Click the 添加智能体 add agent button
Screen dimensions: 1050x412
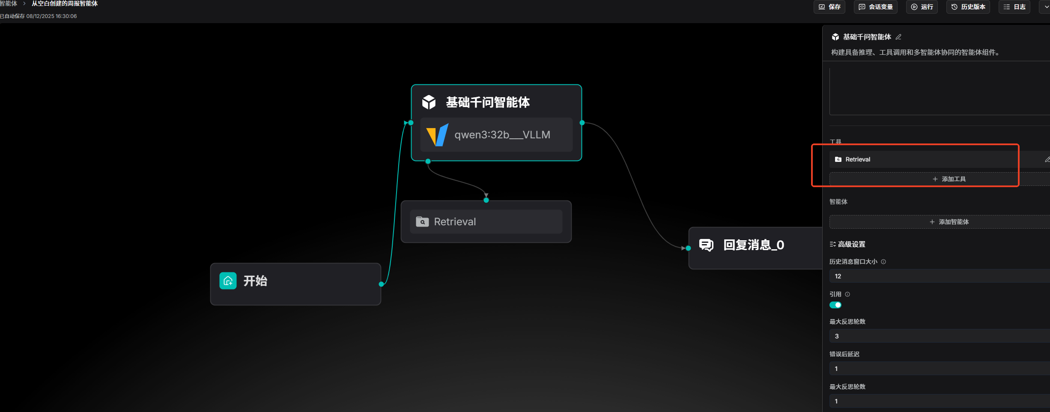[949, 222]
